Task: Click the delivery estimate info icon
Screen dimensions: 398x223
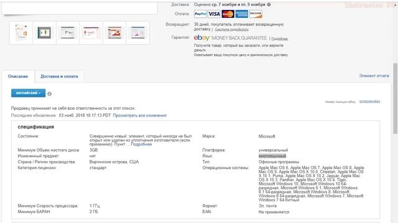Action: [269, 4]
